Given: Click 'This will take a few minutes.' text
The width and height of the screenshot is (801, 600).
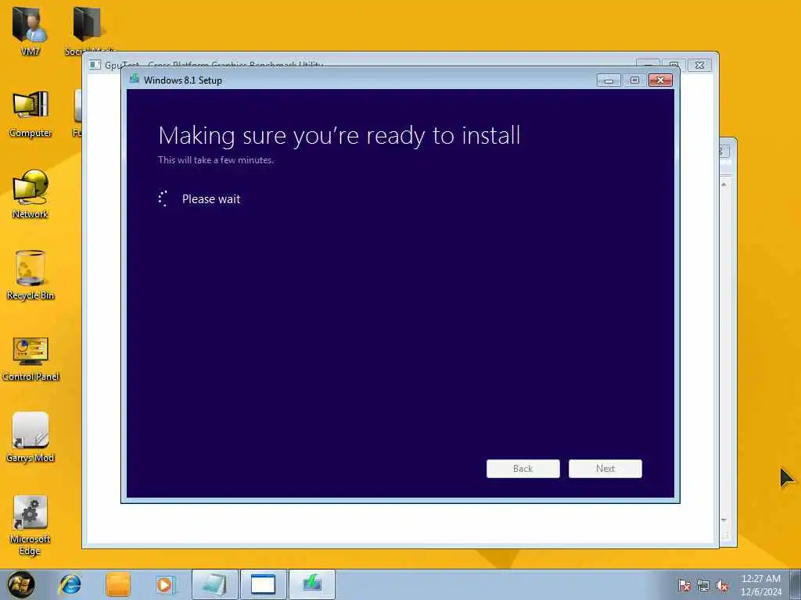Looking at the screenshot, I should pos(216,159).
